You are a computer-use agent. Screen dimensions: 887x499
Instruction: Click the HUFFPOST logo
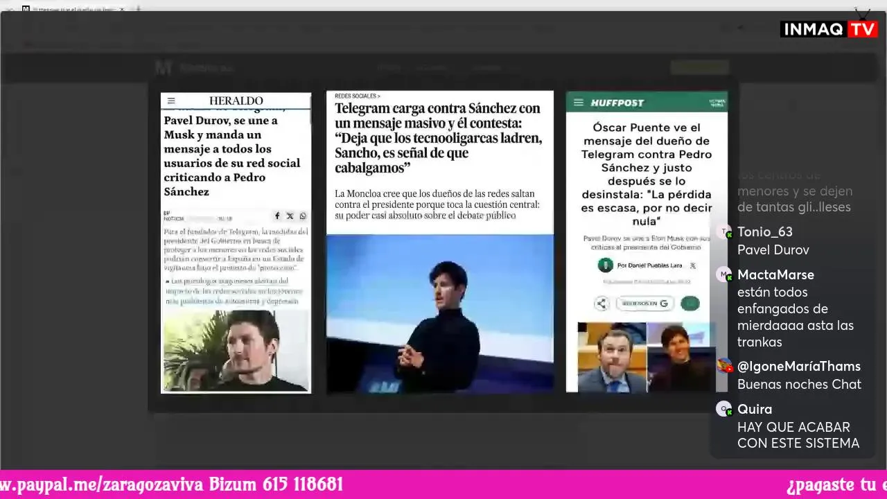(x=617, y=103)
